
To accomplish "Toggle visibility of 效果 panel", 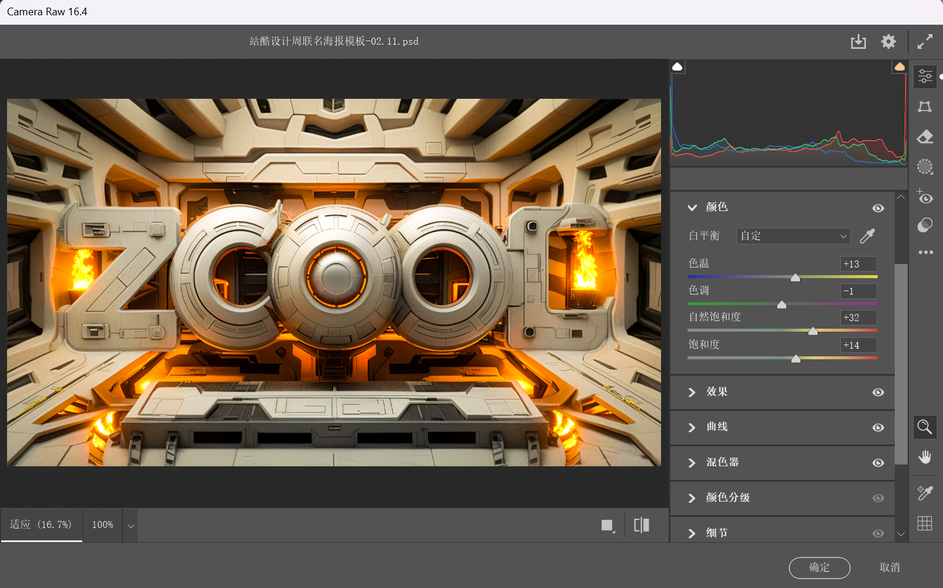I will click(878, 392).
